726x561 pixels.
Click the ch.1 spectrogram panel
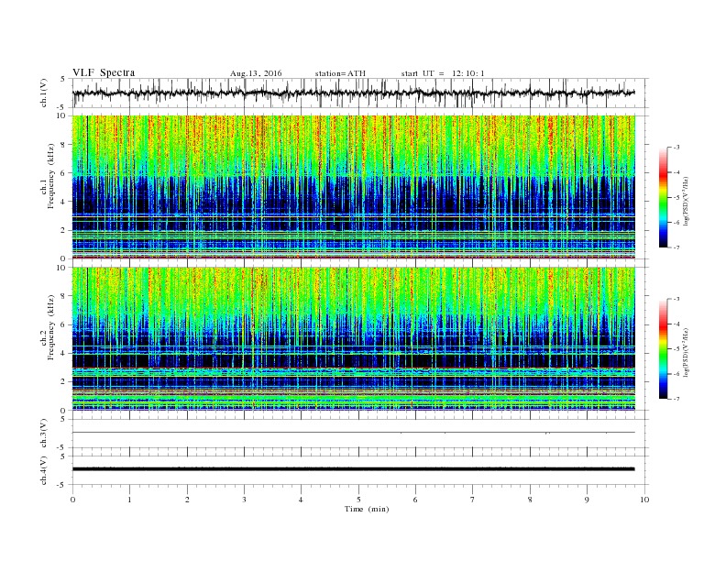click(354, 187)
